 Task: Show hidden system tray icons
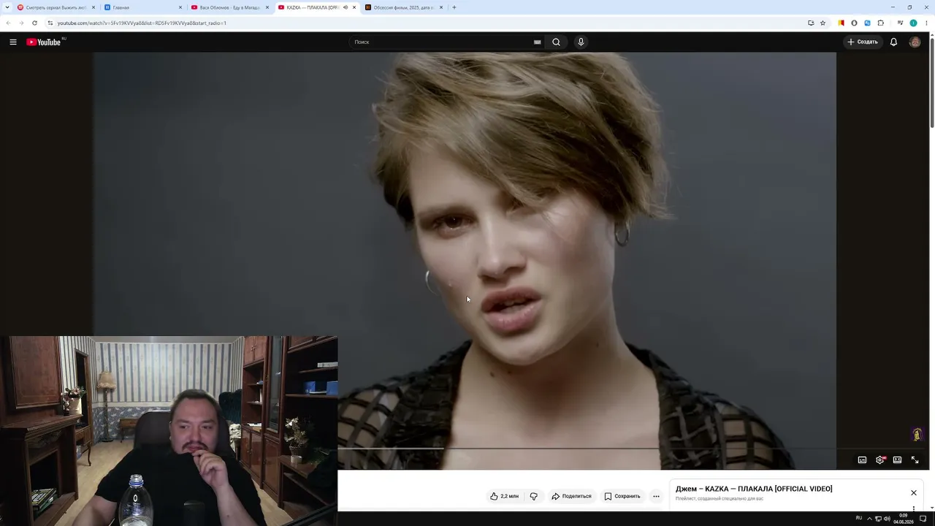[x=869, y=519]
